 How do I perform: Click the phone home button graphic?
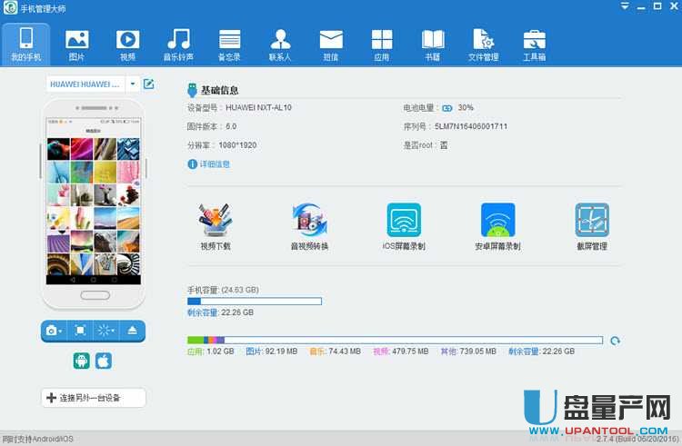coord(95,295)
